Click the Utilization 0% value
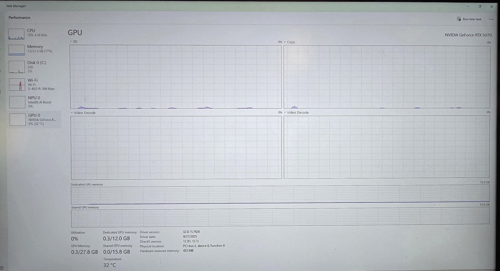This screenshot has width=500, height=271. click(74, 239)
